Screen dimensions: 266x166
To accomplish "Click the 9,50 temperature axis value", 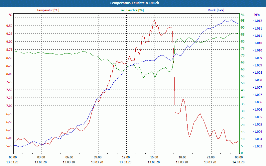I will click(x=9, y=26).
